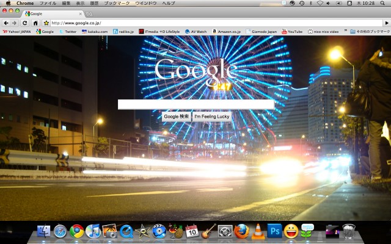Image resolution: width=391 pixels, height=244 pixels.
Task: Open the Twitter bookmark
Action: point(68,32)
